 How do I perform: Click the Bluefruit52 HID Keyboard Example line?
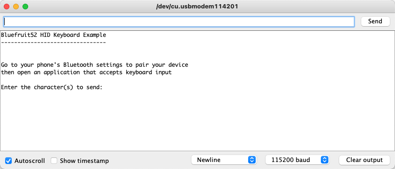[x=53, y=35]
